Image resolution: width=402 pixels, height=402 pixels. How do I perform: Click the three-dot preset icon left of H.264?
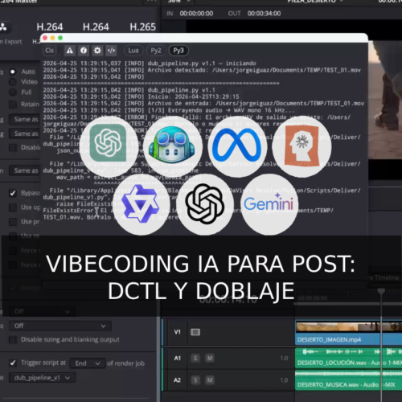pos(3,27)
